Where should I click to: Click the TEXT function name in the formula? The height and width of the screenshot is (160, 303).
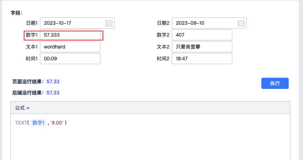tap(21, 123)
